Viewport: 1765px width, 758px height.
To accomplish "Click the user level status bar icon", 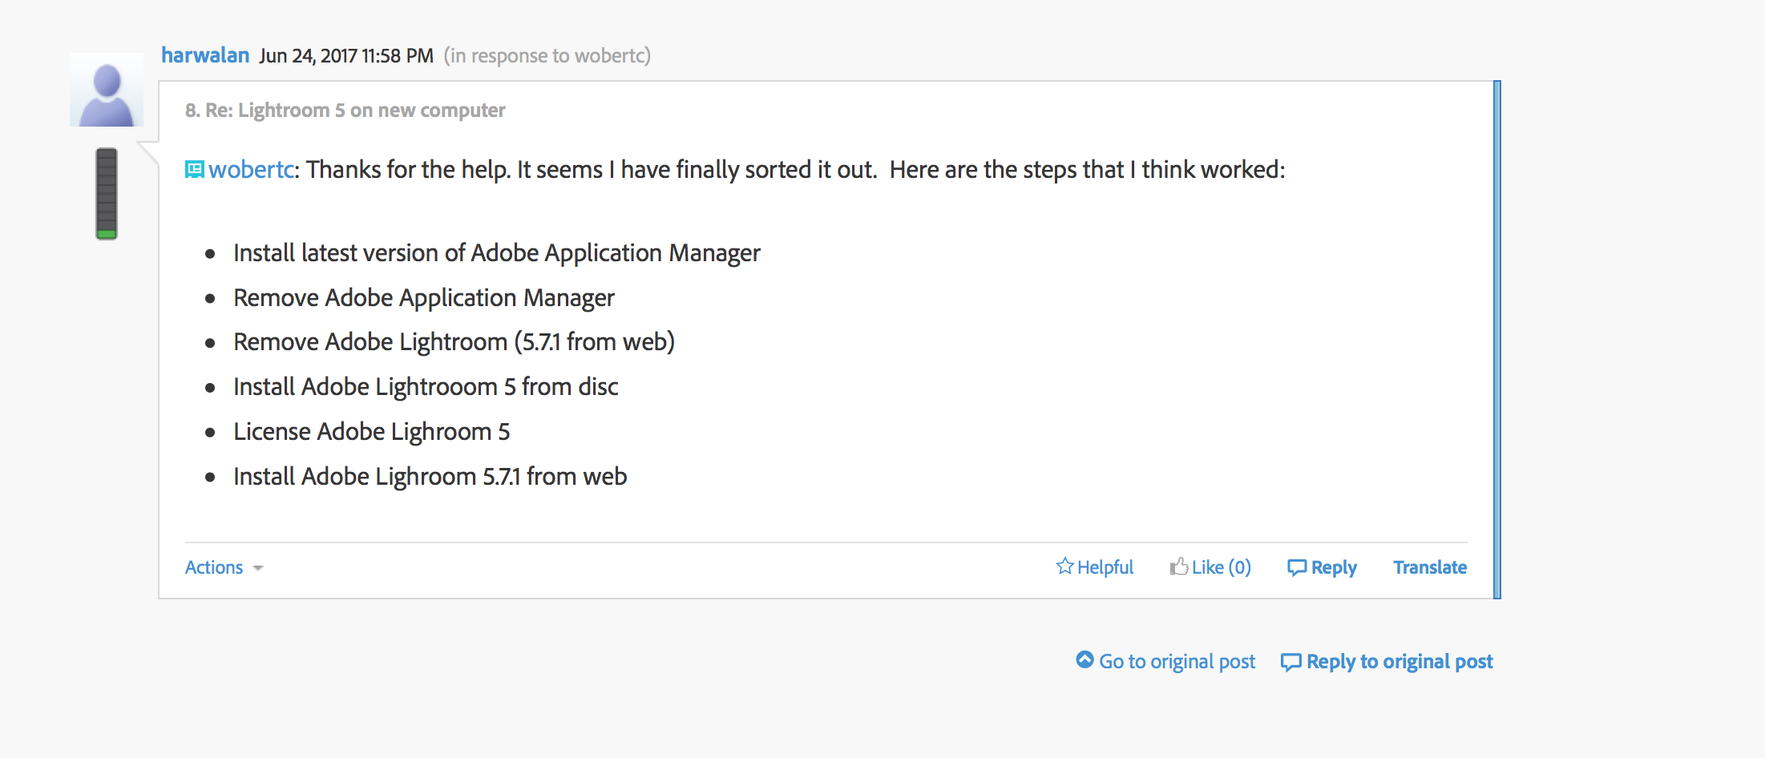I will click(x=107, y=193).
